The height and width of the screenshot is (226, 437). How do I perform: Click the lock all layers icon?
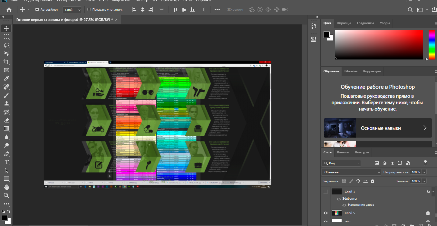coord(373,181)
